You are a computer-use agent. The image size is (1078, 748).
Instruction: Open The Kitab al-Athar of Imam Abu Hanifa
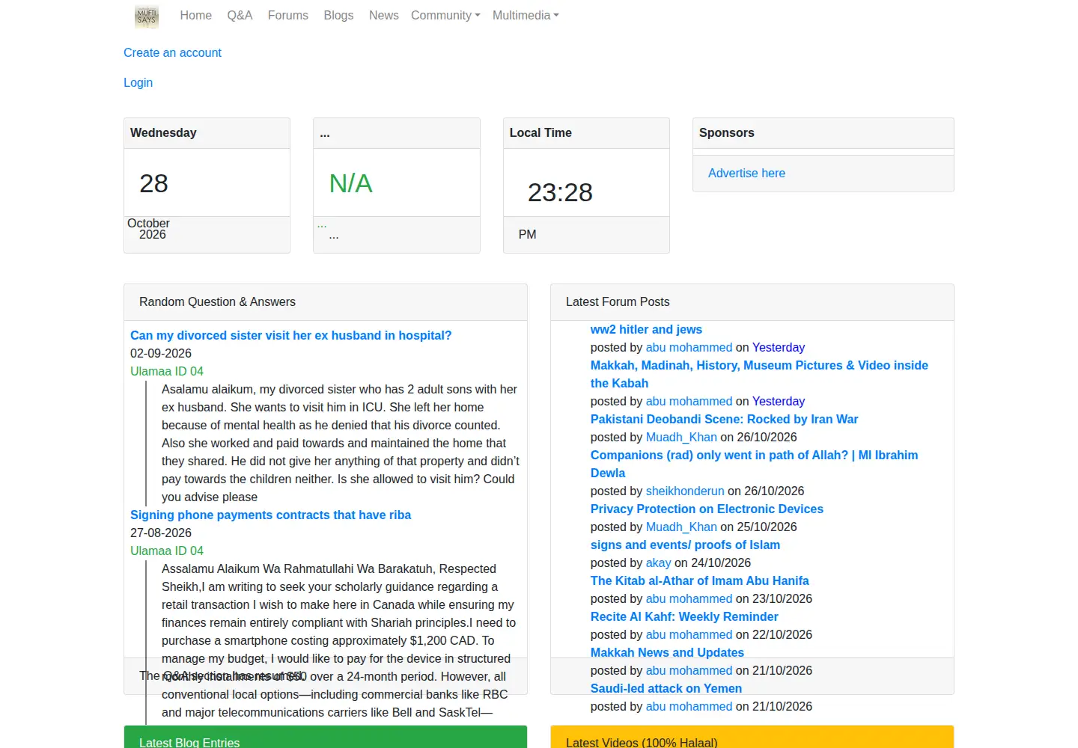pyautogui.click(x=699, y=580)
